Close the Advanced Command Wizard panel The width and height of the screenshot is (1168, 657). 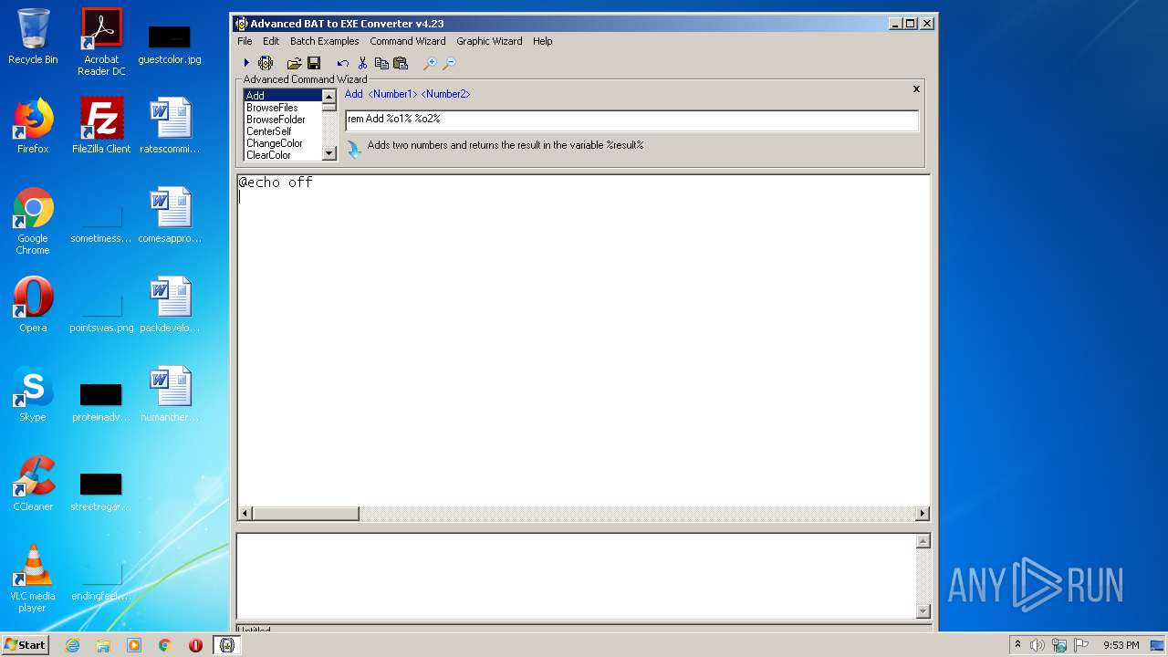coord(916,89)
